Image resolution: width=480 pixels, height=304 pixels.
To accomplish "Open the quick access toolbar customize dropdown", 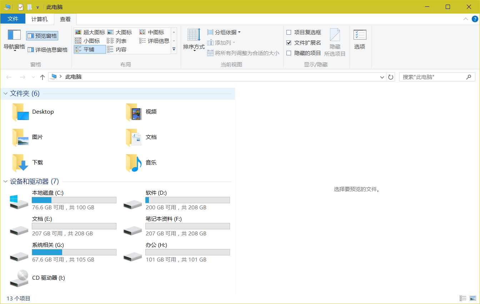I will coord(37,7).
